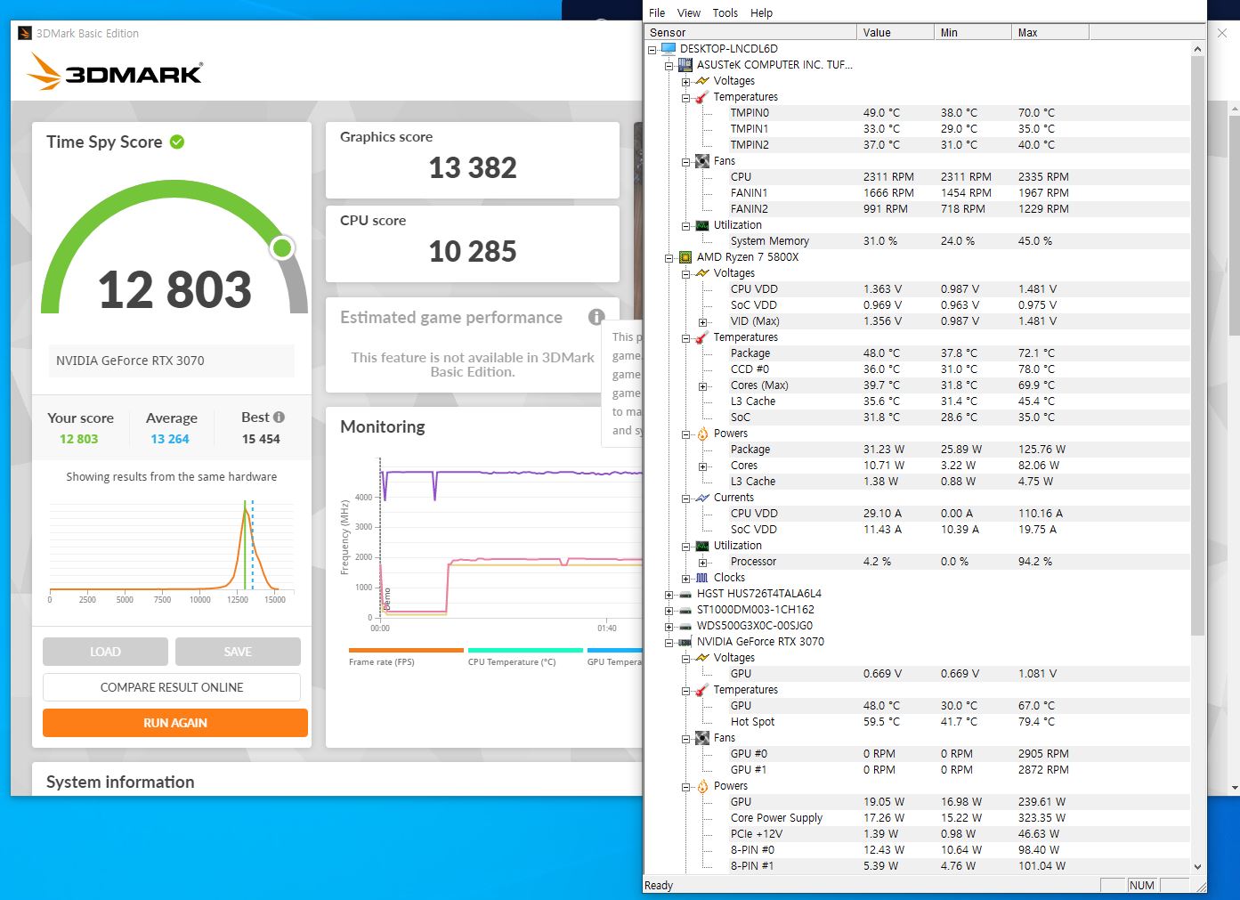Click the green check mark next to Time Spy Score
The image size is (1240, 900).
click(x=177, y=142)
